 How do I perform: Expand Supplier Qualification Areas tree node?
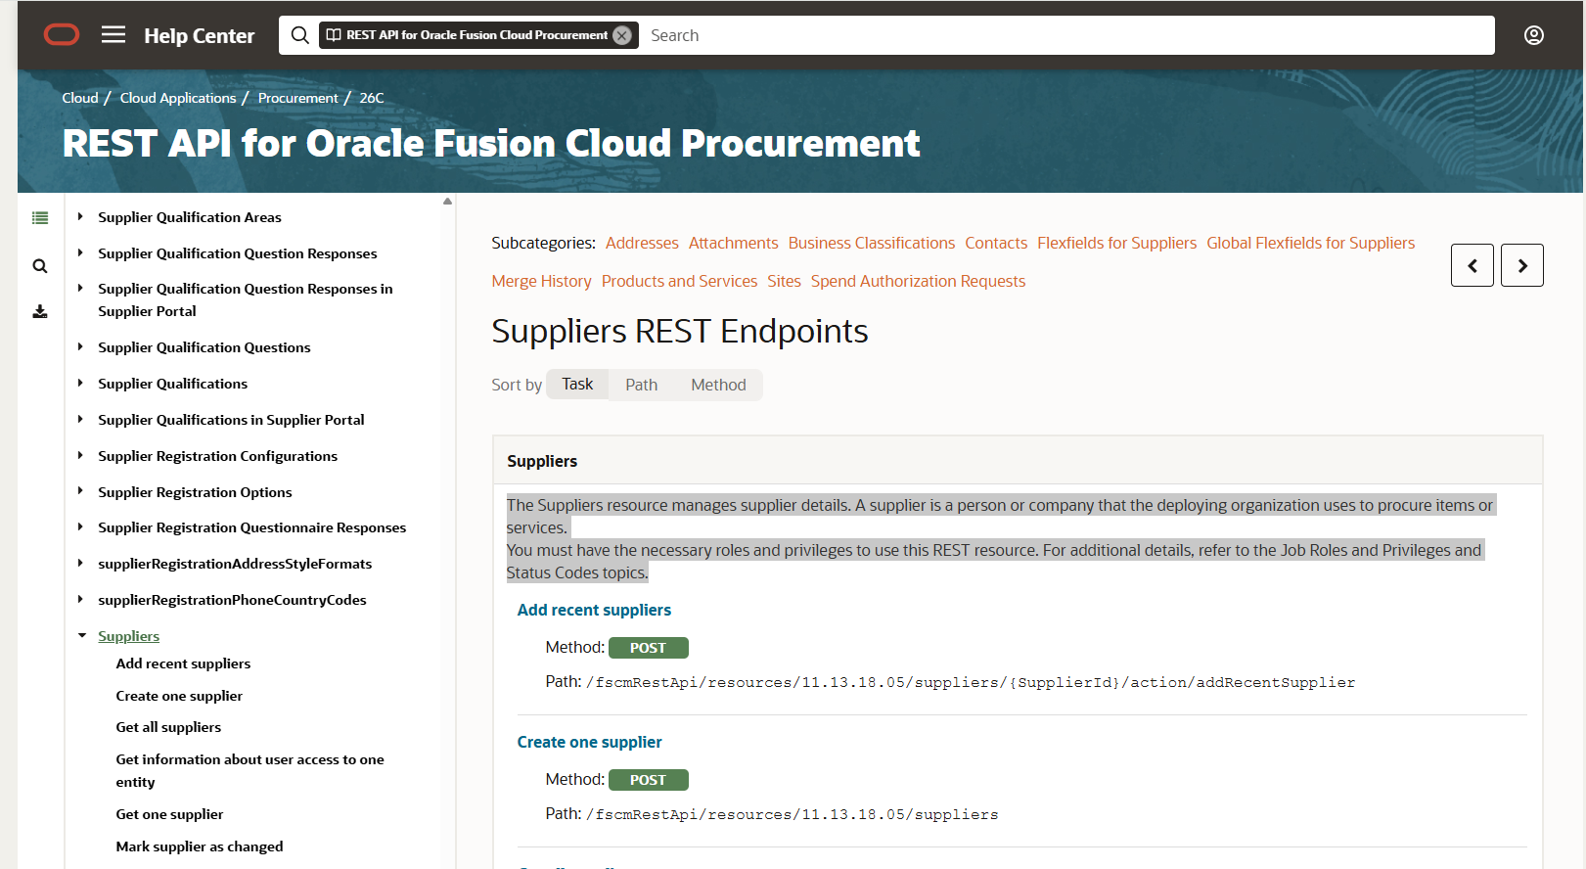(x=80, y=216)
